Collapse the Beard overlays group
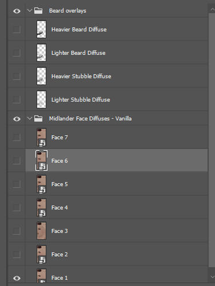 pos(30,10)
